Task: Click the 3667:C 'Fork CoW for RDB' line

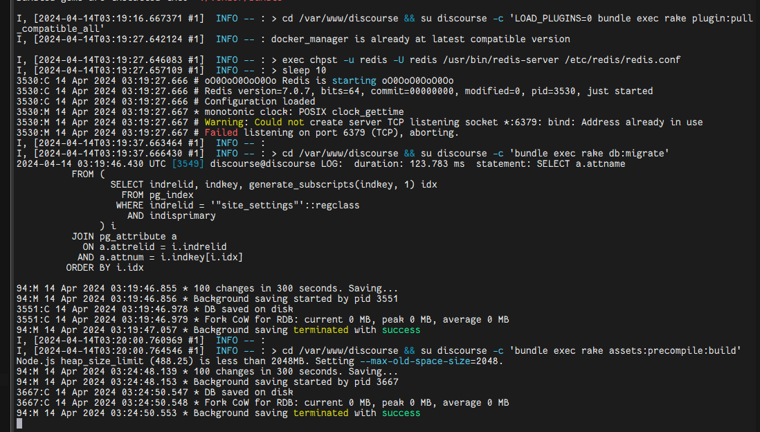Action: [x=263, y=403]
